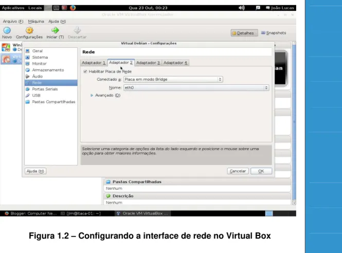
Task: Select the Sistema category icon
Action: tap(27, 57)
